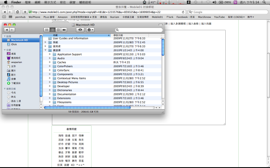Select the User Guides and Information row
Image resolution: width=270 pixels, height=168 pixels.
[102, 38]
